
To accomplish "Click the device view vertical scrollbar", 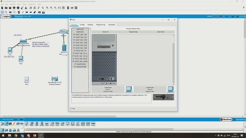I will tap(173, 60).
